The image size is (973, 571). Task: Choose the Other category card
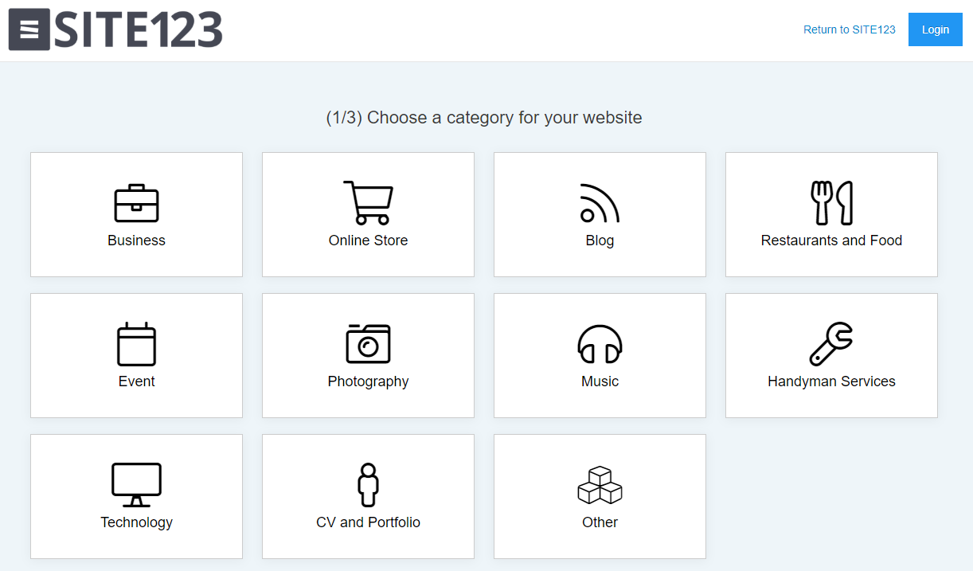click(x=600, y=496)
